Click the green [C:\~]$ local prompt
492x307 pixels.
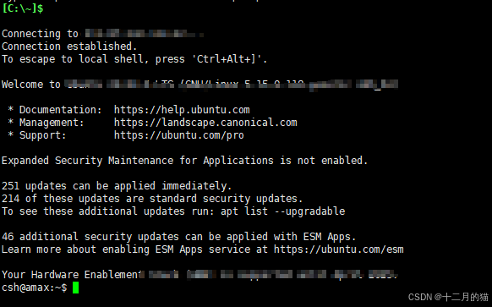coord(22,8)
